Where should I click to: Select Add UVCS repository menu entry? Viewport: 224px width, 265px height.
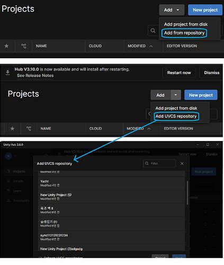pyautogui.click(x=176, y=116)
